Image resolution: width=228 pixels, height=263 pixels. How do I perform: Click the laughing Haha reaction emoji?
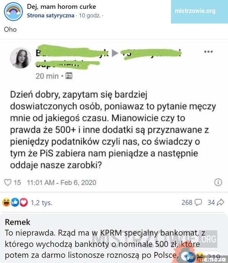(x=6, y=202)
